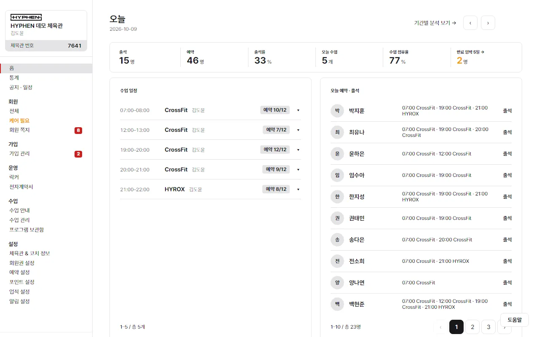Viewport: 539px width, 337px height.
Task: Open the 만료 임박 5일 link
Action: (470, 52)
